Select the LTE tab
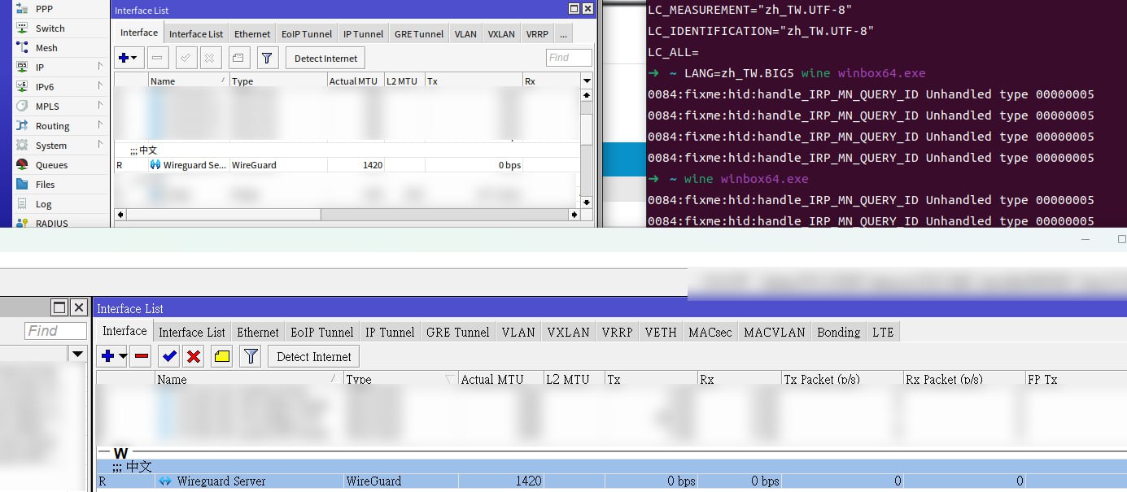This screenshot has height=492, width=1127. pos(882,332)
